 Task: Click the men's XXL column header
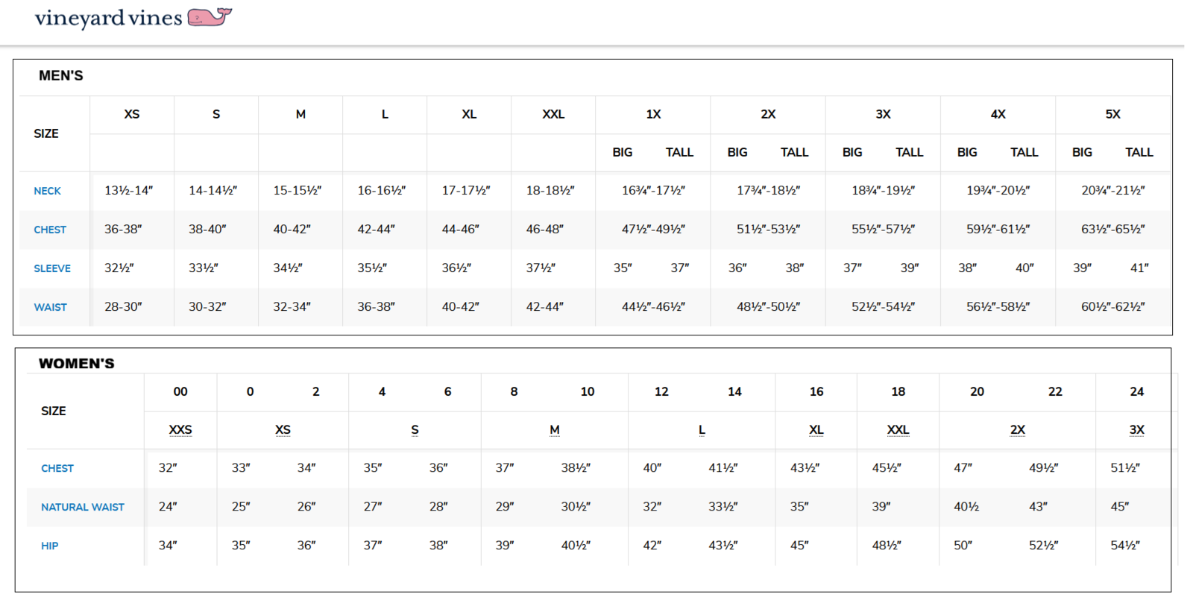click(x=553, y=114)
